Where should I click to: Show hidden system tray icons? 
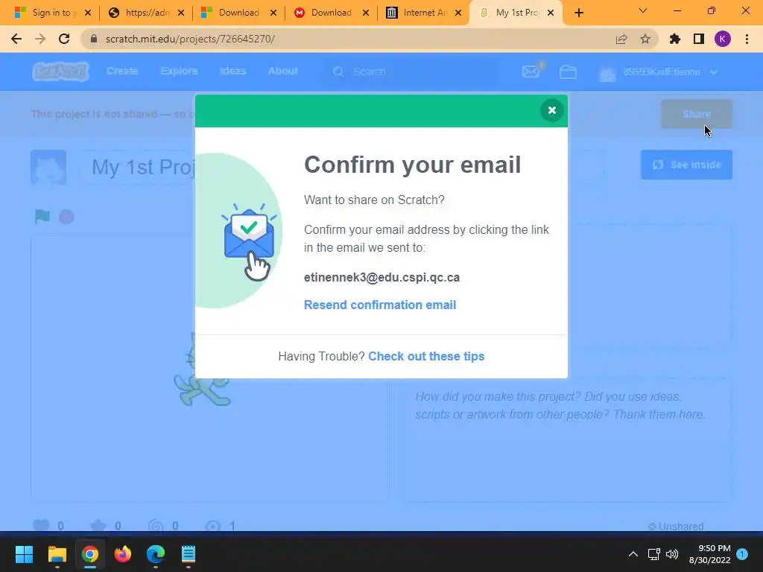(x=633, y=554)
